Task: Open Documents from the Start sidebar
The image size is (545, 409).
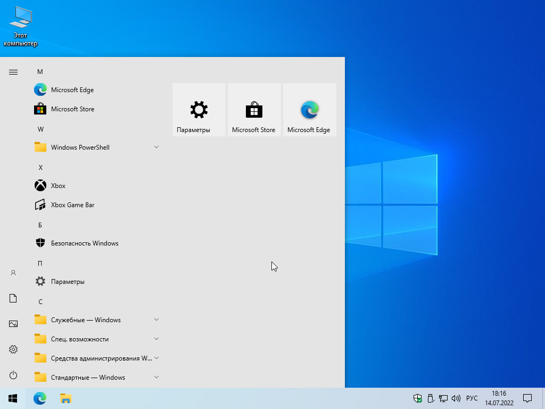Action: tap(13, 298)
